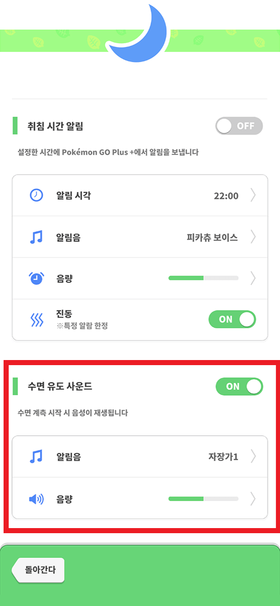Tap the music note icon in sleep sound section
This screenshot has width=280, height=606.
tap(36, 457)
